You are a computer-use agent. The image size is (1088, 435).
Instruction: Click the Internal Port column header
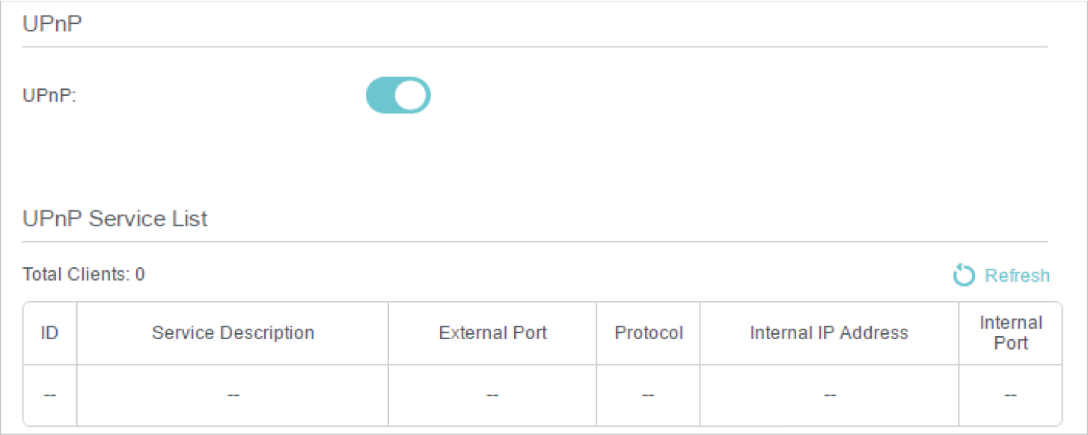pos(1010,333)
